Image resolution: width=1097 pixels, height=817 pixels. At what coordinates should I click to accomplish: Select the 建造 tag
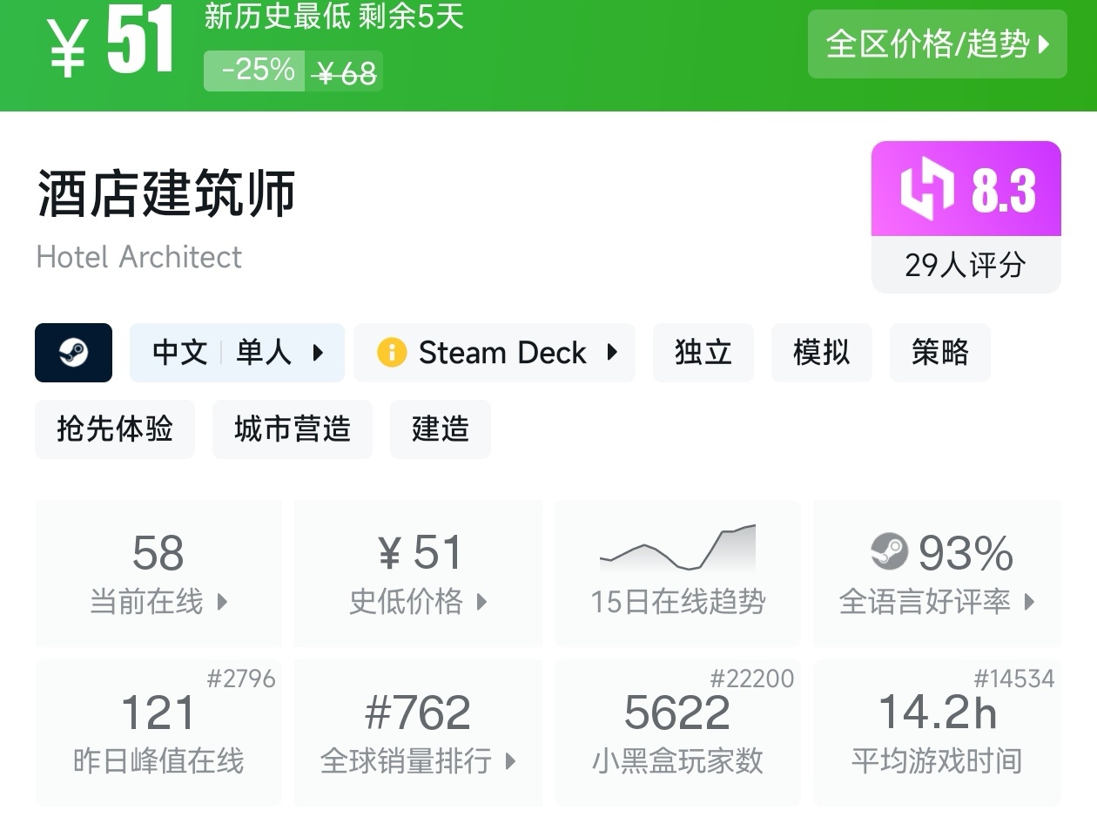pyautogui.click(x=441, y=429)
